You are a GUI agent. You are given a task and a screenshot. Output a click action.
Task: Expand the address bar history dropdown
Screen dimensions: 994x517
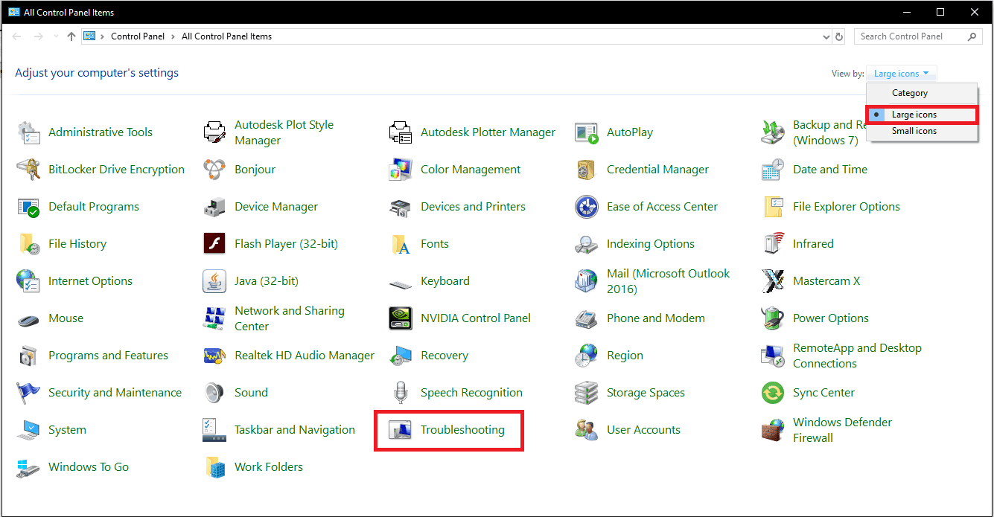pyautogui.click(x=826, y=36)
